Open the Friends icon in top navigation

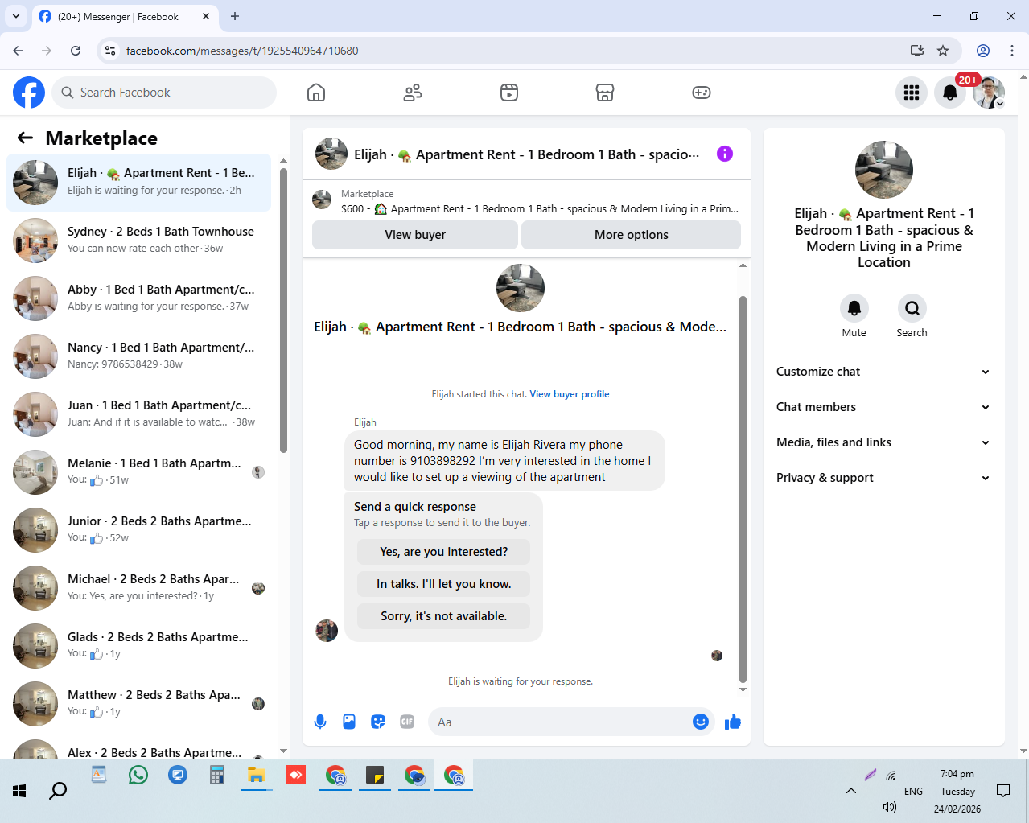pyautogui.click(x=413, y=93)
